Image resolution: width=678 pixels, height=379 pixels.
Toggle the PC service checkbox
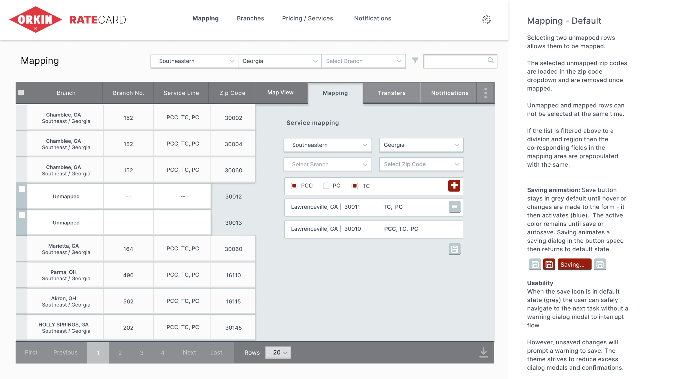326,186
